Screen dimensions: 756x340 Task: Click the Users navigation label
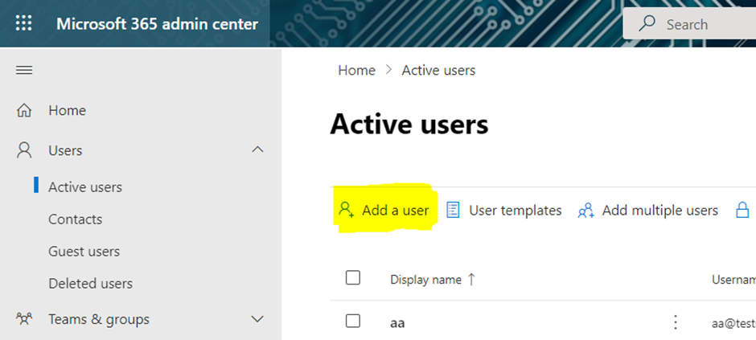click(65, 151)
